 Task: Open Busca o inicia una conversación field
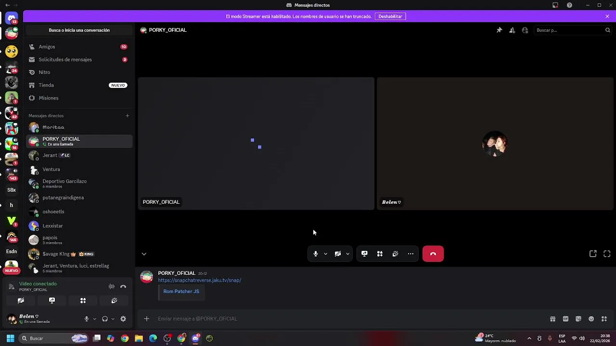pos(79,30)
